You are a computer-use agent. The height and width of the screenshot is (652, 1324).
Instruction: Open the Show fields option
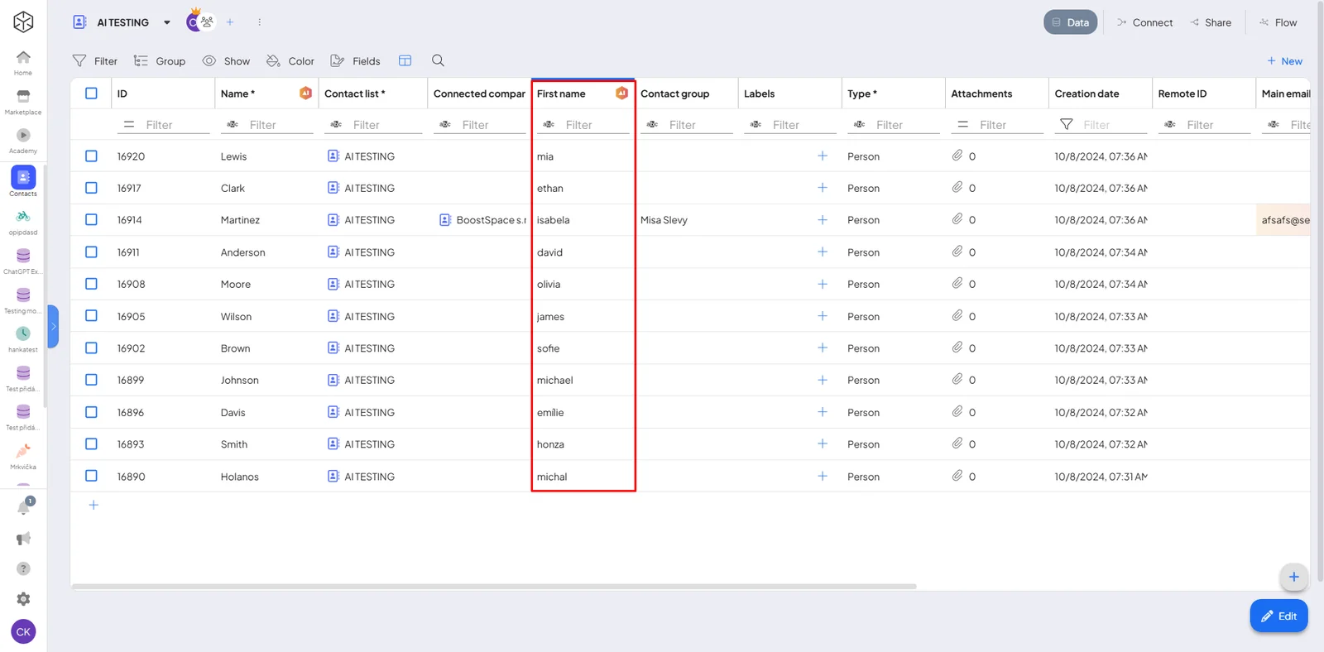pos(226,60)
